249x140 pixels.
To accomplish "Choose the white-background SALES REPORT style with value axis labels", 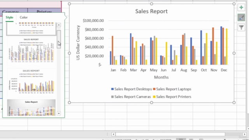I will [31, 82].
